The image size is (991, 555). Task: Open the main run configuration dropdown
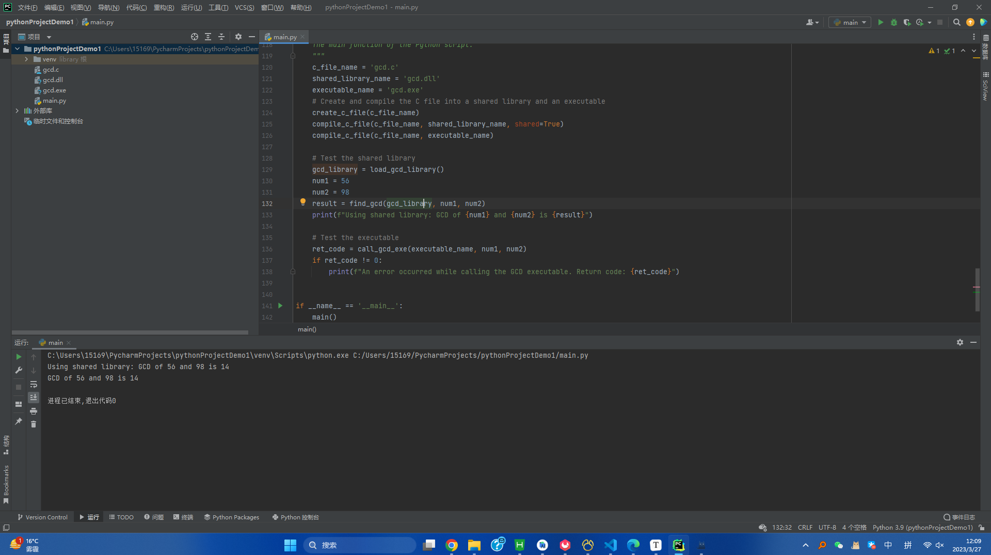[850, 22]
